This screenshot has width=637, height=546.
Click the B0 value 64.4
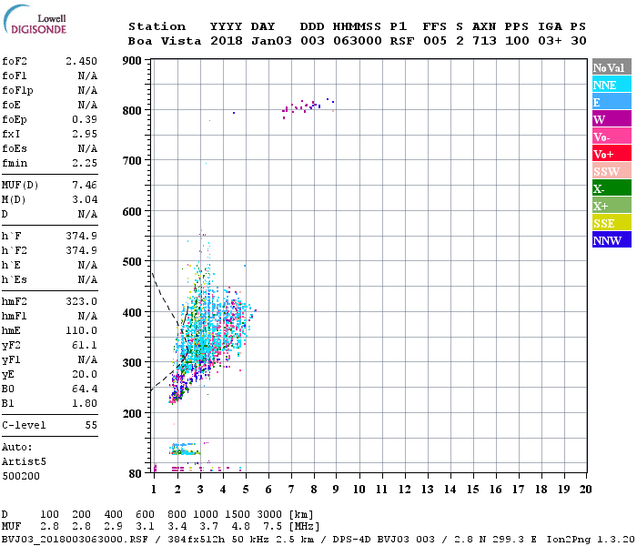[x=85, y=389]
